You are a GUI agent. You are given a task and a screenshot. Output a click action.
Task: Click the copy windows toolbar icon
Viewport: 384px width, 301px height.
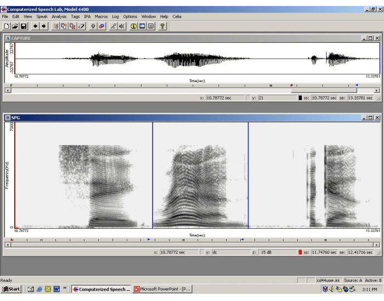pyautogui.click(x=64, y=26)
